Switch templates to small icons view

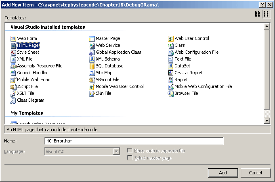[x=267, y=14]
